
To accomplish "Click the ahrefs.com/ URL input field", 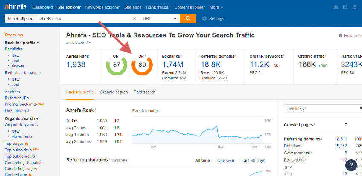I will (x=83, y=19).
